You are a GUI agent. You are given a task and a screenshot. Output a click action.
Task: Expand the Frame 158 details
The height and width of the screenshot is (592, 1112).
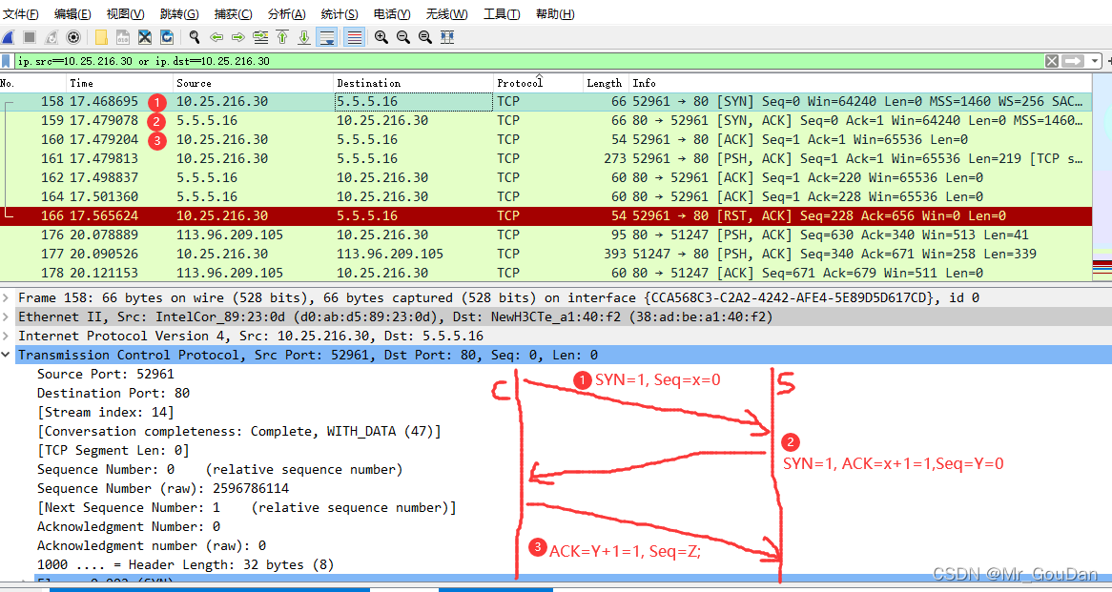[x=7, y=297]
